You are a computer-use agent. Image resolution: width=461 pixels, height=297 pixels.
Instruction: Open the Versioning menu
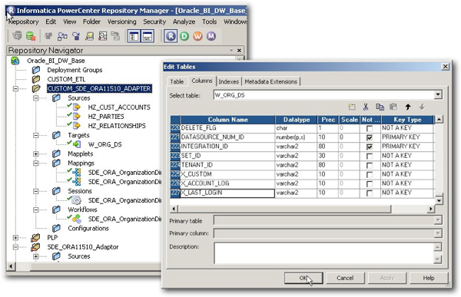[x=121, y=21]
